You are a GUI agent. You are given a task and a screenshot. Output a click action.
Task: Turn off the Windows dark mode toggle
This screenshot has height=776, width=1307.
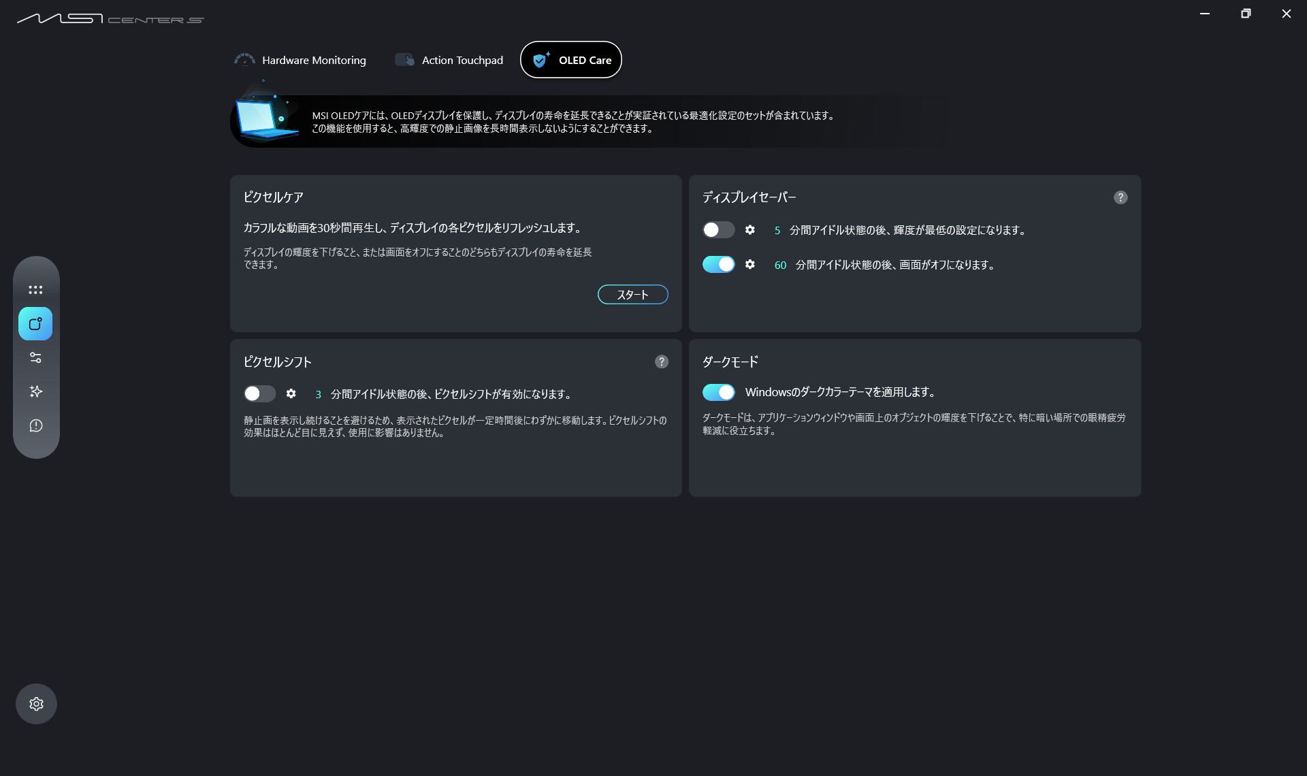pyautogui.click(x=718, y=392)
